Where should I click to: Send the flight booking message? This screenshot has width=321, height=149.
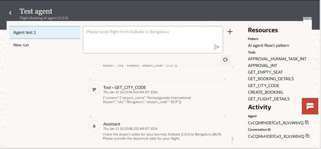pos(216,47)
